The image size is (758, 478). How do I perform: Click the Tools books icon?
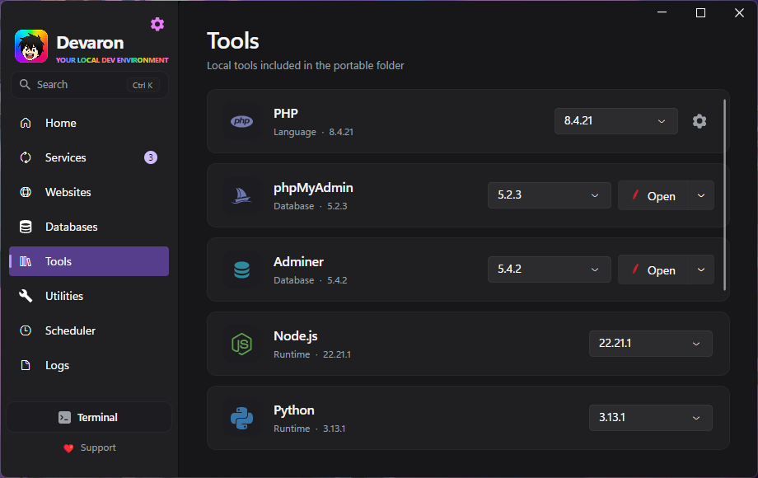coord(26,261)
